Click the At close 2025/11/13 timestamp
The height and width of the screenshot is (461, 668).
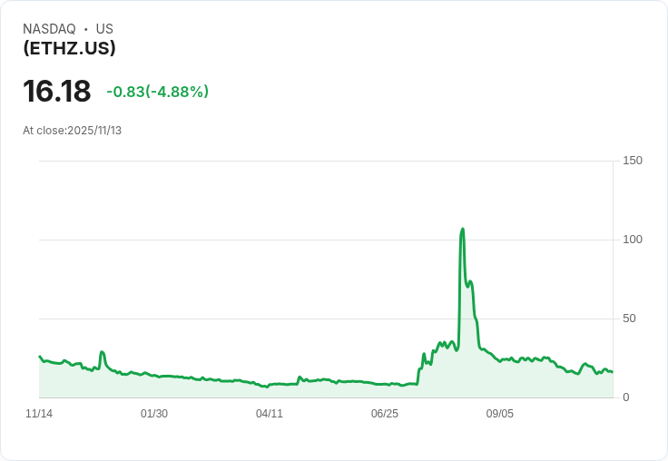coord(72,131)
